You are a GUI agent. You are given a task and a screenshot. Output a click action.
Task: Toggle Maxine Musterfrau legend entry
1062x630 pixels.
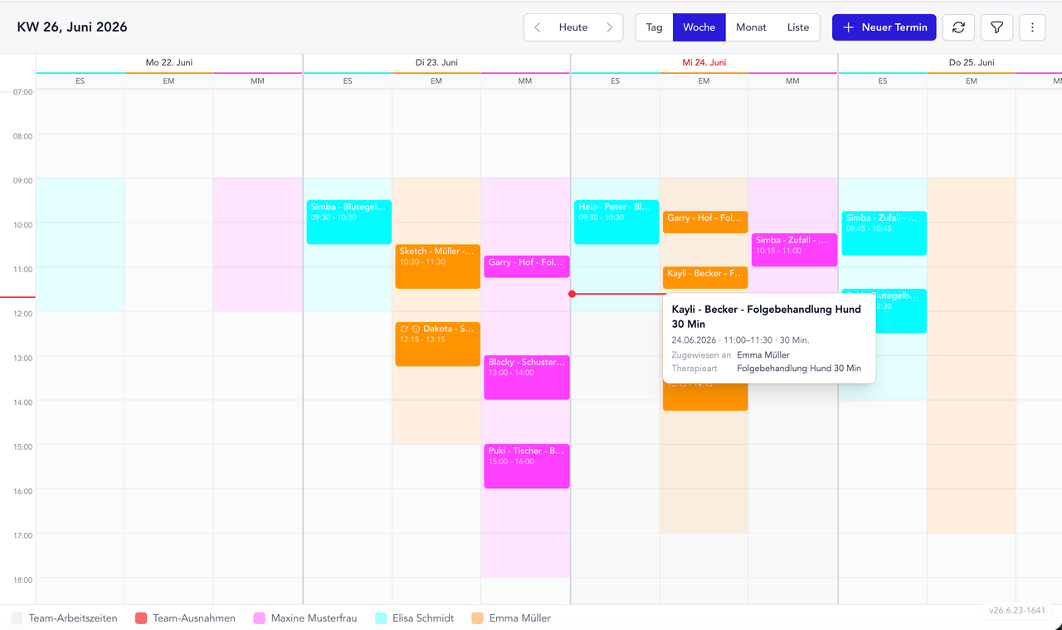tap(304, 618)
